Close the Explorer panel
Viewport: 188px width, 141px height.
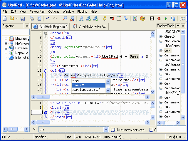tap(27, 26)
